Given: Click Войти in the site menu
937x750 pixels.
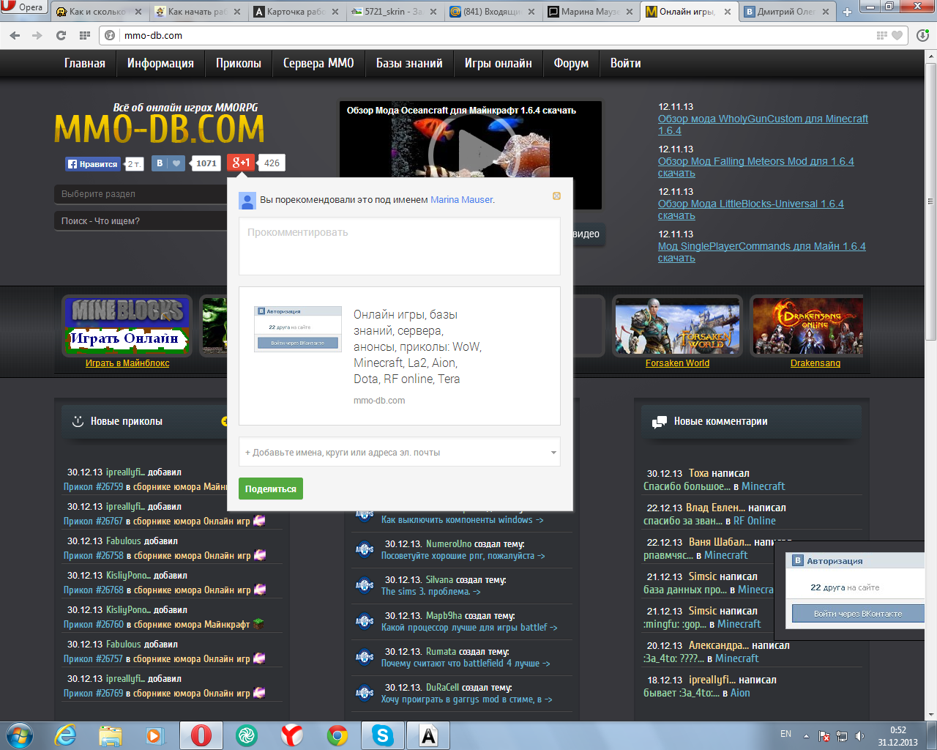Looking at the screenshot, I should [x=626, y=64].
